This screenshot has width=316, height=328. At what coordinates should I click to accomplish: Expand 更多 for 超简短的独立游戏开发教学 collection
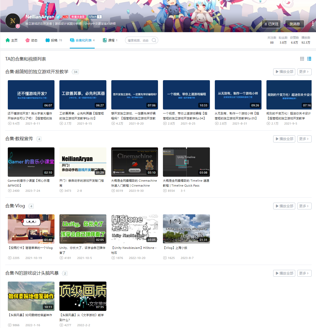click(x=304, y=72)
